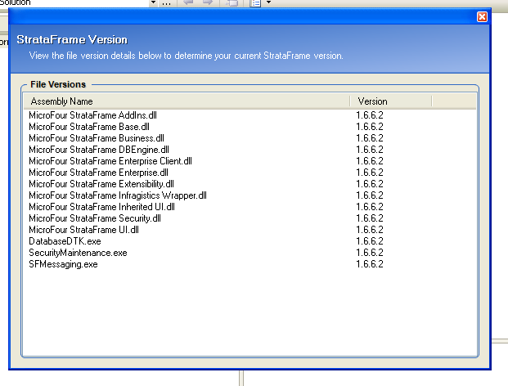Select MicroFour StrataFrame Security.dll row
Image resolution: width=508 pixels, height=386 pixels.
[x=95, y=219]
